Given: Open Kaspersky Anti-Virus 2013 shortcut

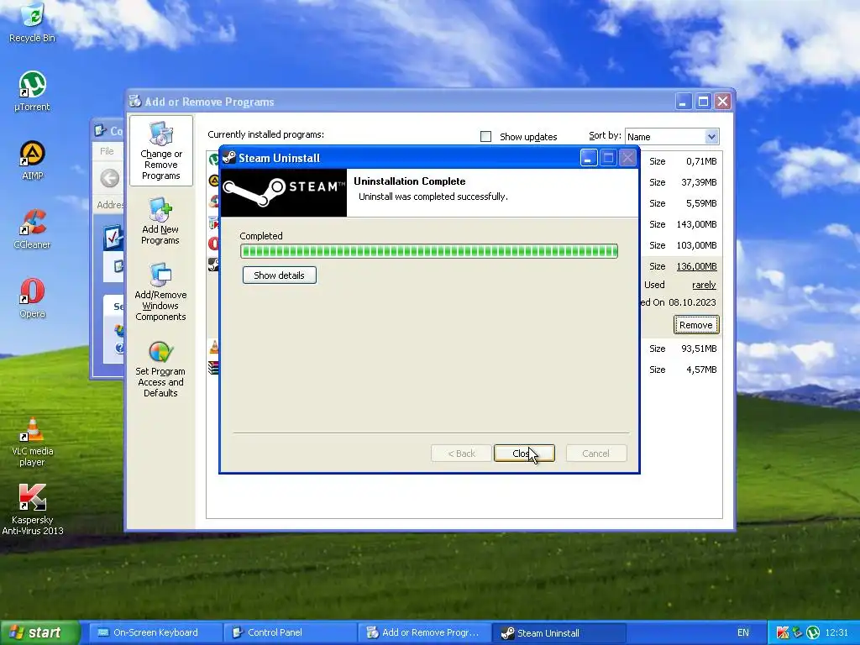Looking at the screenshot, I should click(33, 510).
